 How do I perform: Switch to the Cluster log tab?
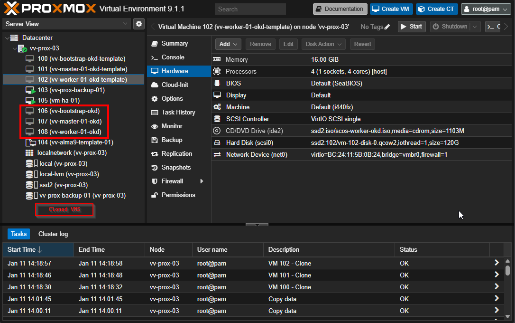53,234
